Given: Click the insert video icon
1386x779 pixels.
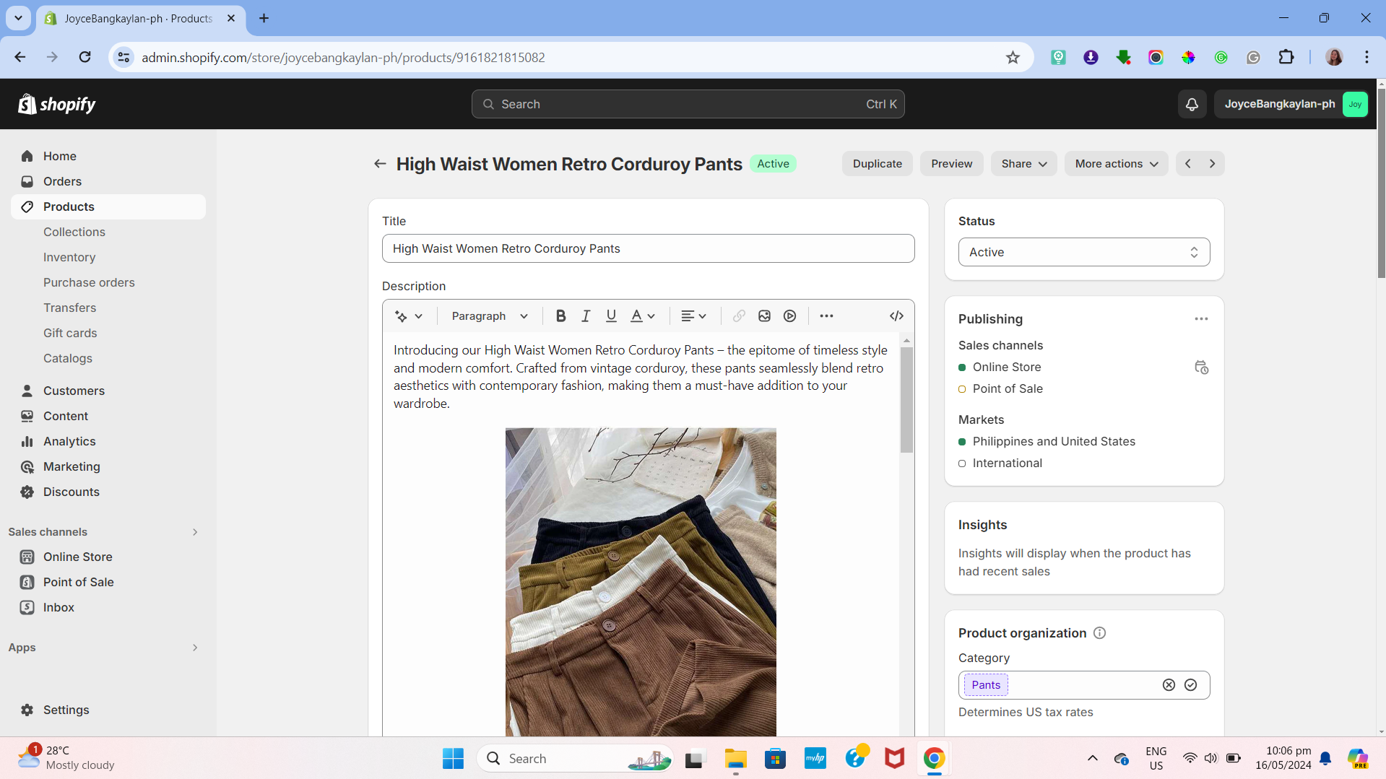Looking at the screenshot, I should tap(789, 316).
